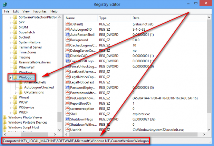Select the ShutdownWitho... value icon
214x146 pixels.
[67, 124]
